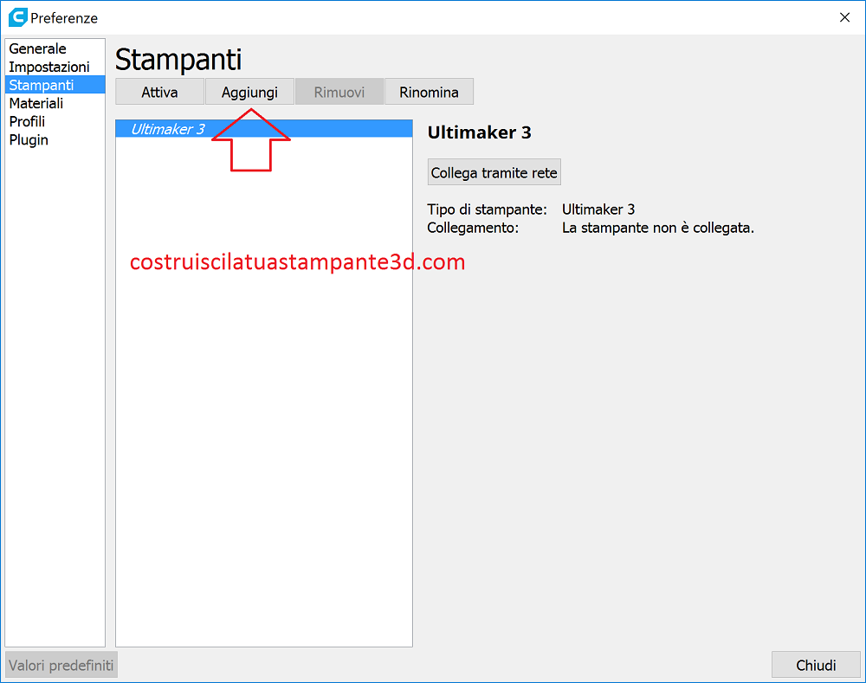Close the Preferenze window
866x683 pixels.
[844, 17]
